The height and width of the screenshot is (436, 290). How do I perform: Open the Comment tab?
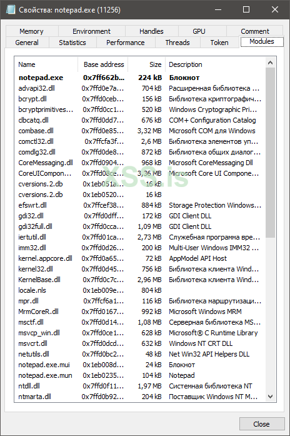point(255,31)
